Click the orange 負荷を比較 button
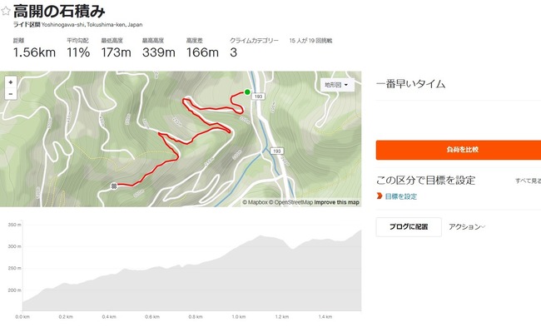Viewport: 541px width, 332px height. click(459, 150)
